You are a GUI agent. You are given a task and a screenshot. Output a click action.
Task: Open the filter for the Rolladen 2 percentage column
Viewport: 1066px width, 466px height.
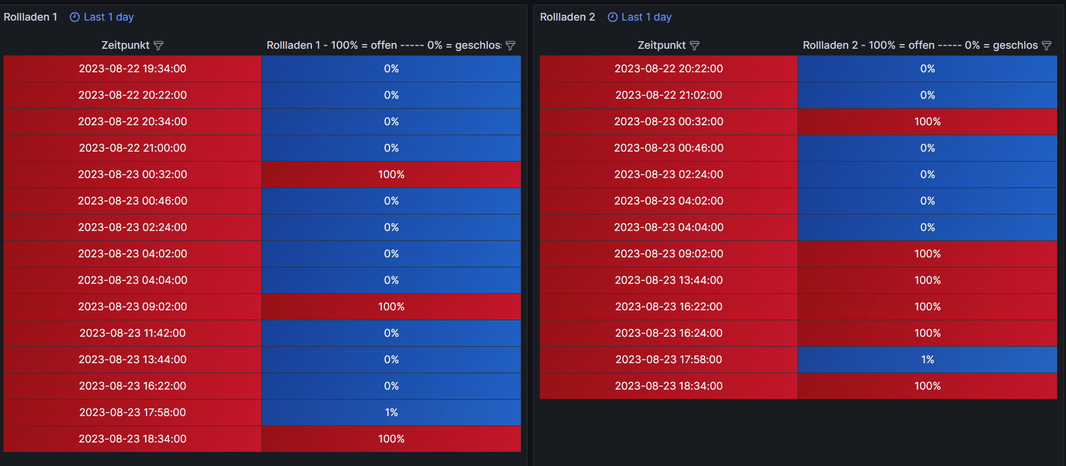(1047, 46)
